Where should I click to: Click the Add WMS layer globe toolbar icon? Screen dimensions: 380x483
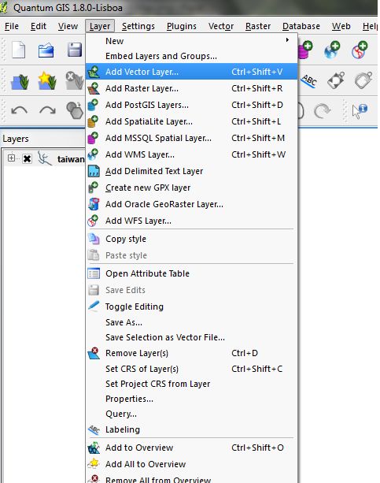pyautogui.click(x=332, y=50)
